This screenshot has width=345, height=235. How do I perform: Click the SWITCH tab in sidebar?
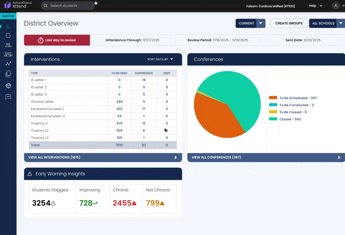[x=8, y=16]
